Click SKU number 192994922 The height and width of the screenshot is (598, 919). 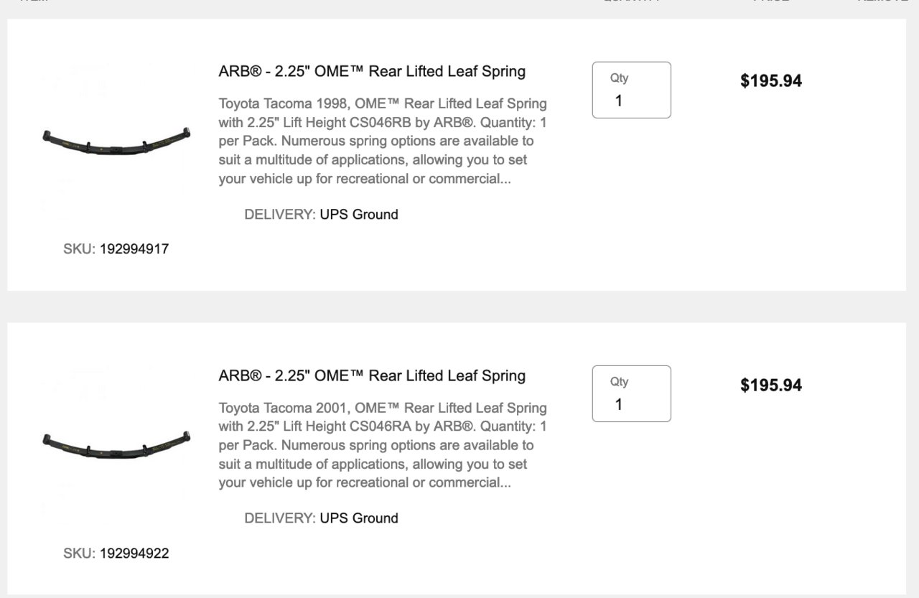pyautogui.click(x=134, y=553)
